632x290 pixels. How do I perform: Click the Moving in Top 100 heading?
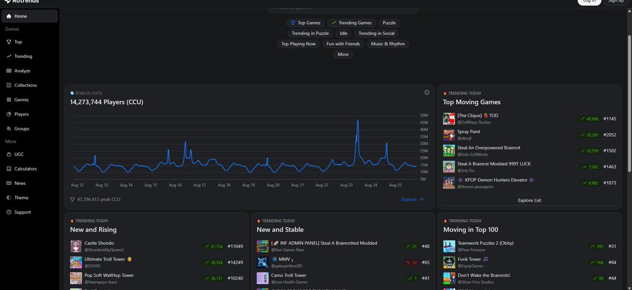tap(471, 229)
